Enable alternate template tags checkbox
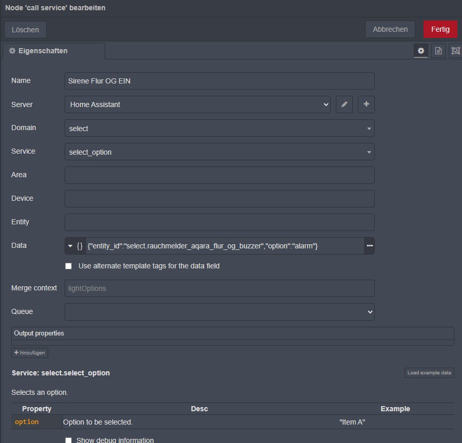The width and height of the screenshot is (462, 443). 69,266
